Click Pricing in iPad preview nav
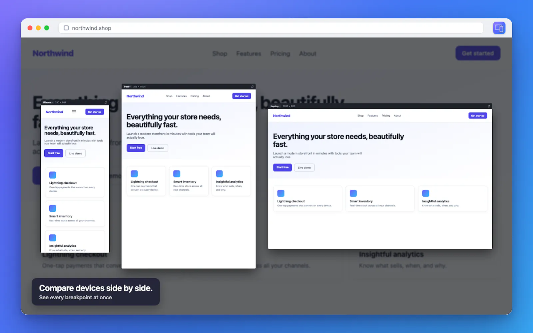Image resolution: width=533 pixels, height=333 pixels. click(195, 96)
